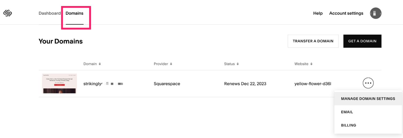
Task: Choose Manage Domain Settings from menu
Action: click(x=368, y=99)
